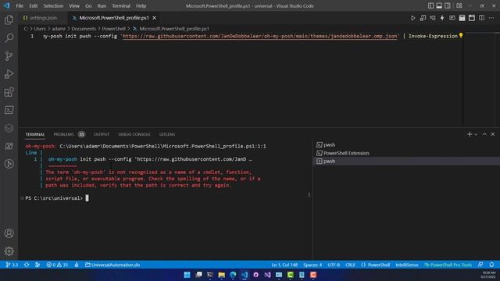Image resolution: width=500 pixels, height=281 pixels.
Task: Open the Run menu
Action: (x=102, y=5)
